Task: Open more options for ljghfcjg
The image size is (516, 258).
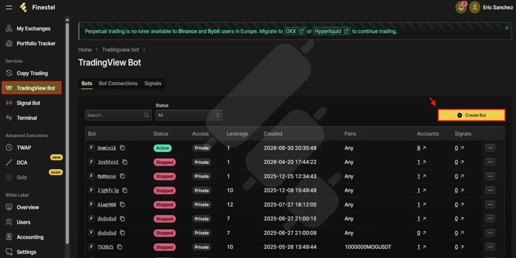Action: (490, 190)
